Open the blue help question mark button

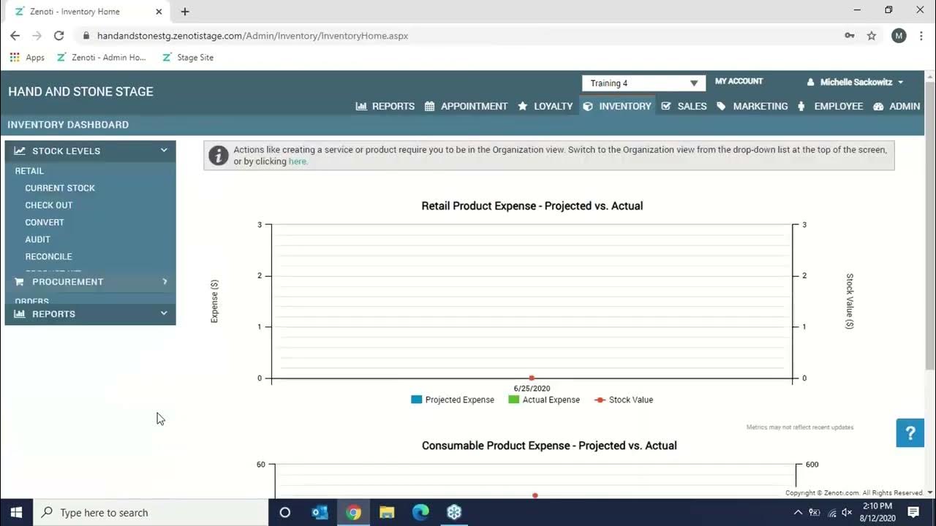click(x=910, y=433)
